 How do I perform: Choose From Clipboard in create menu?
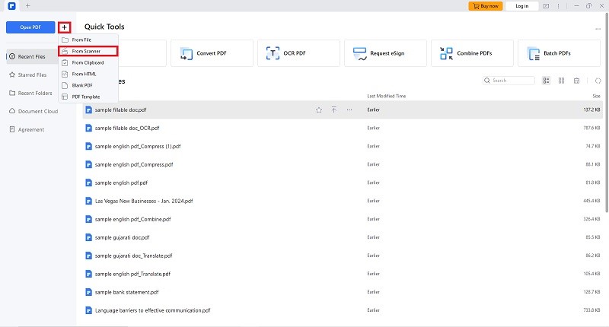click(88, 62)
